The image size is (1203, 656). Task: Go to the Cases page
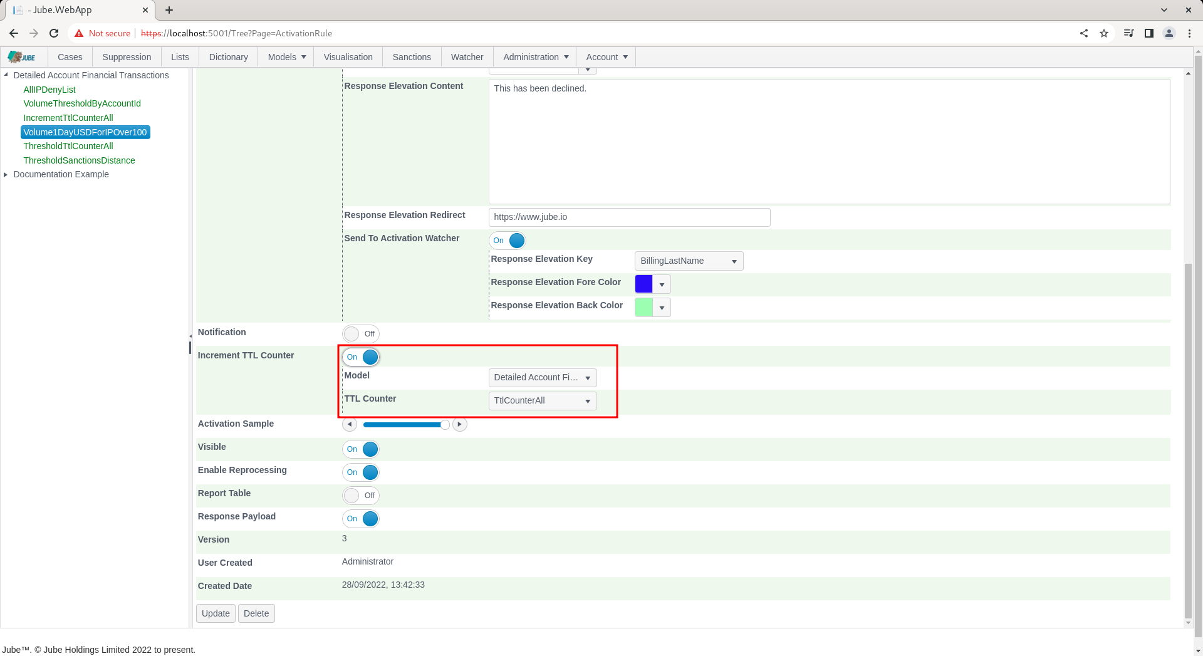click(70, 57)
